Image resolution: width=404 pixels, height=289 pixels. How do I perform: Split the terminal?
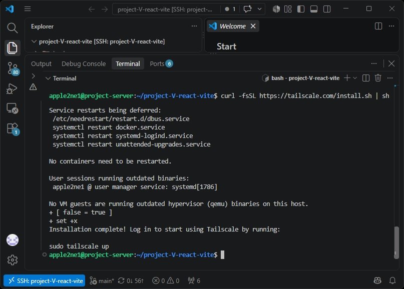pos(366,78)
